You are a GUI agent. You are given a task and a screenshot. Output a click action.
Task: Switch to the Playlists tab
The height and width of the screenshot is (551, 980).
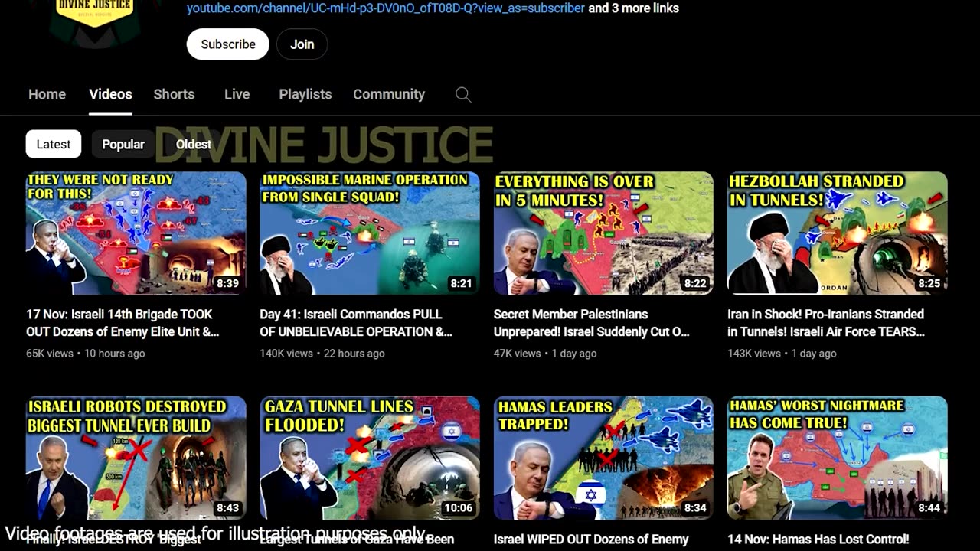click(x=305, y=94)
